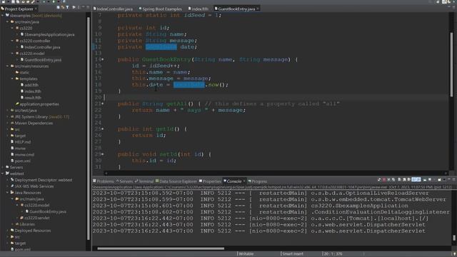Fold the getId method at line 25
The height and width of the screenshot is (257, 457).
pyautogui.click(x=103, y=128)
